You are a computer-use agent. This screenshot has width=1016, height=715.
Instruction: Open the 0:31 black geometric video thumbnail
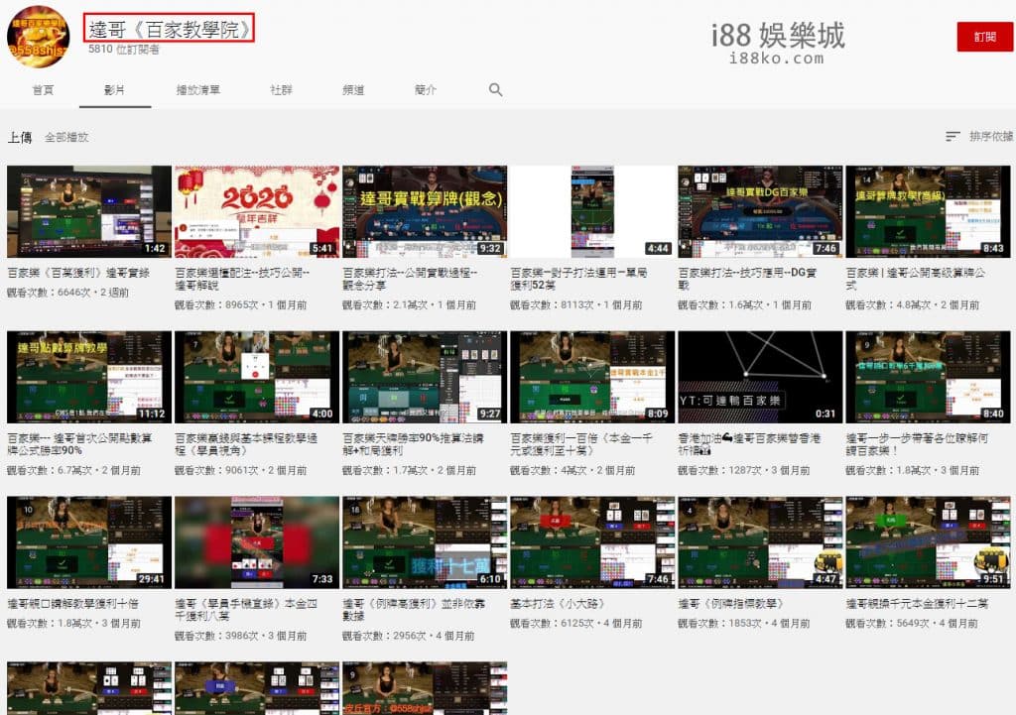click(x=760, y=377)
